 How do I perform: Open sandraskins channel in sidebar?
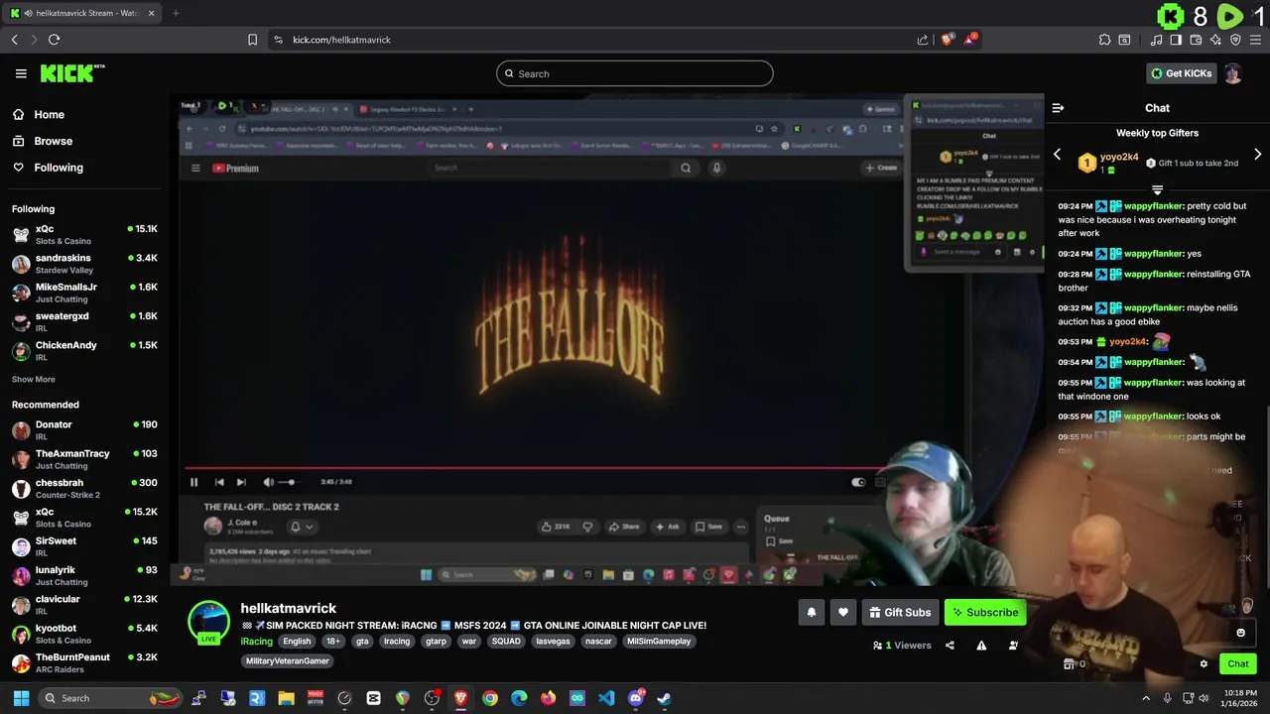click(84, 264)
